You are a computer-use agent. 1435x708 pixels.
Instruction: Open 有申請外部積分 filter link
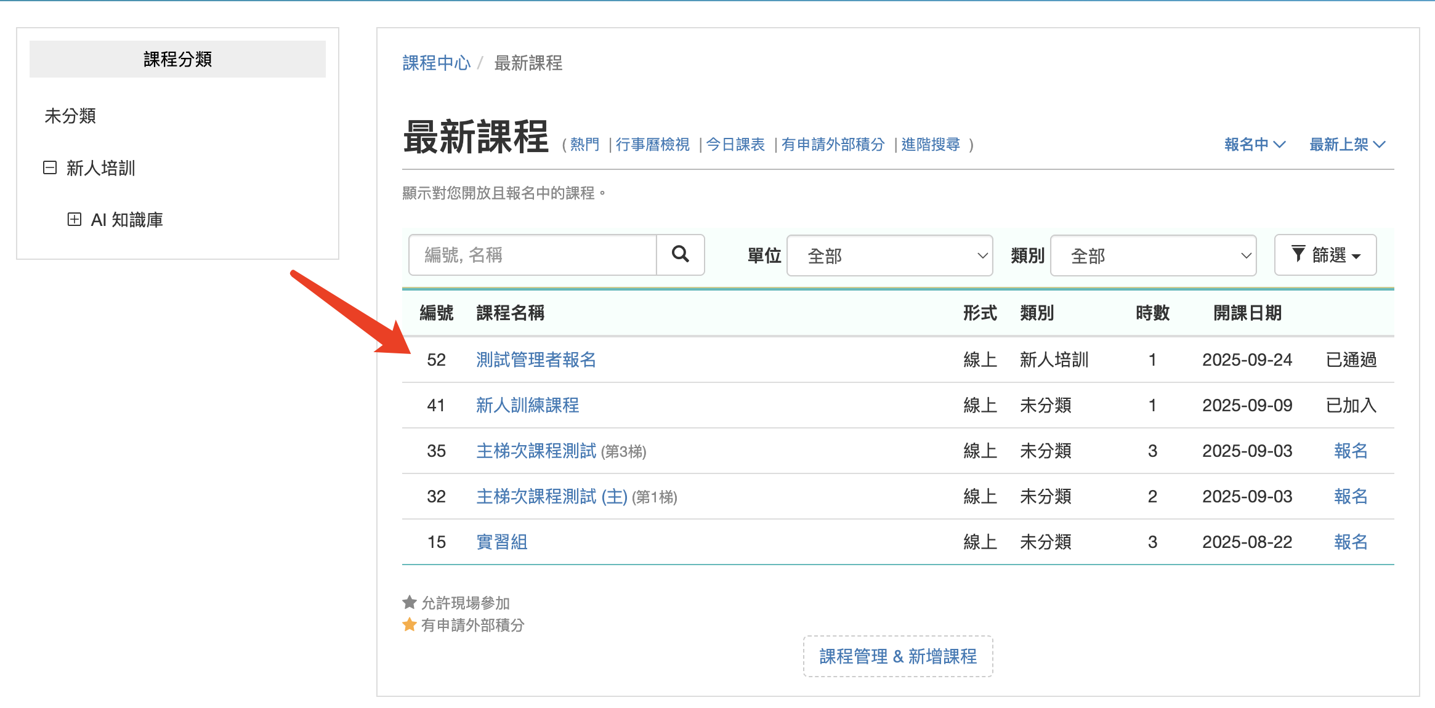[833, 145]
